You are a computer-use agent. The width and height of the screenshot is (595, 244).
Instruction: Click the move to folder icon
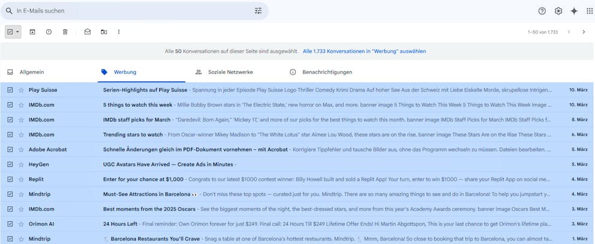click(104, 32)
